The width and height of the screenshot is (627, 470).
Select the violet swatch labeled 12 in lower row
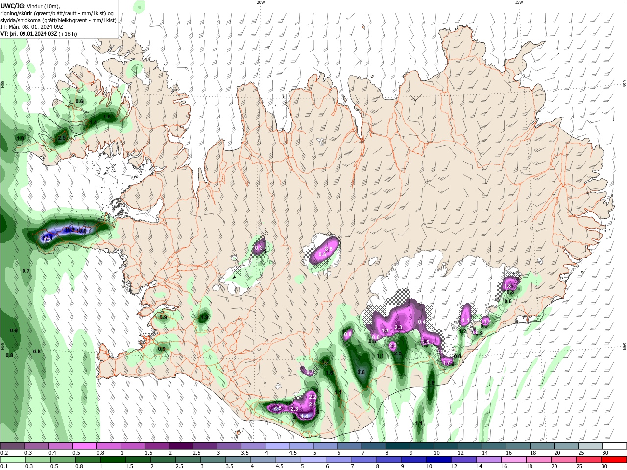(x=463, y=460)
